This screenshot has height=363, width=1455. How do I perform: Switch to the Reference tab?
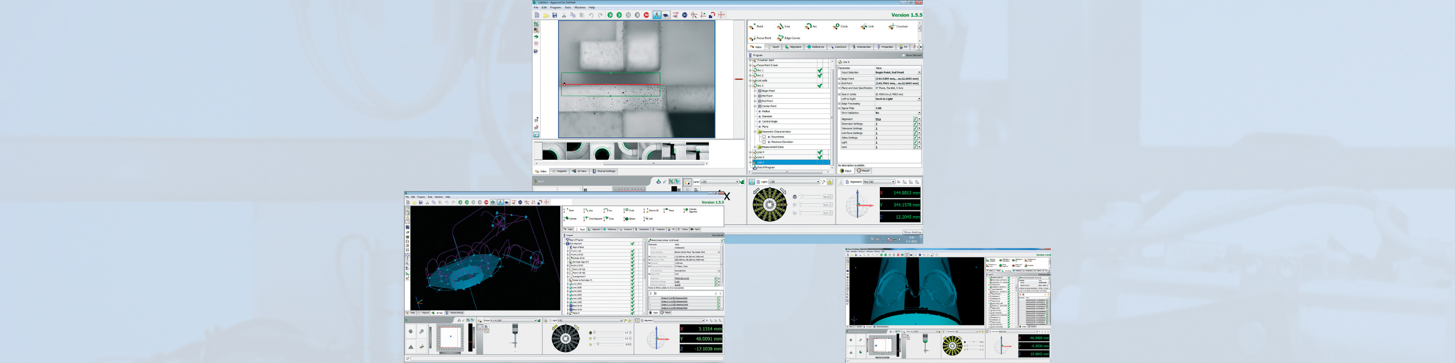click(x=816, y=47)
